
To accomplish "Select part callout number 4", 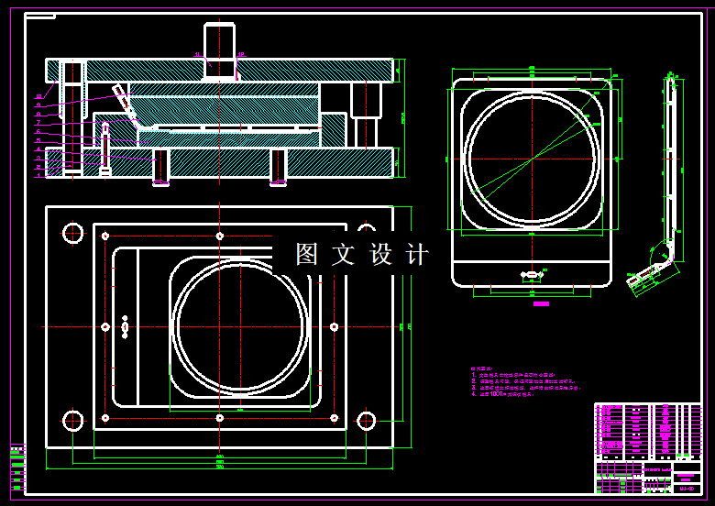I will click(38, 149).
